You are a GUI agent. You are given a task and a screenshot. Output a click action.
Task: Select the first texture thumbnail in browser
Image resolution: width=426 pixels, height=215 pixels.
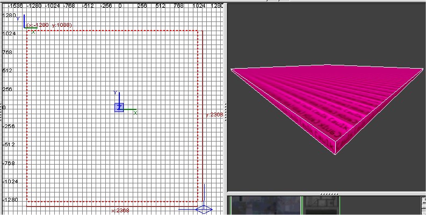(264, 205)
